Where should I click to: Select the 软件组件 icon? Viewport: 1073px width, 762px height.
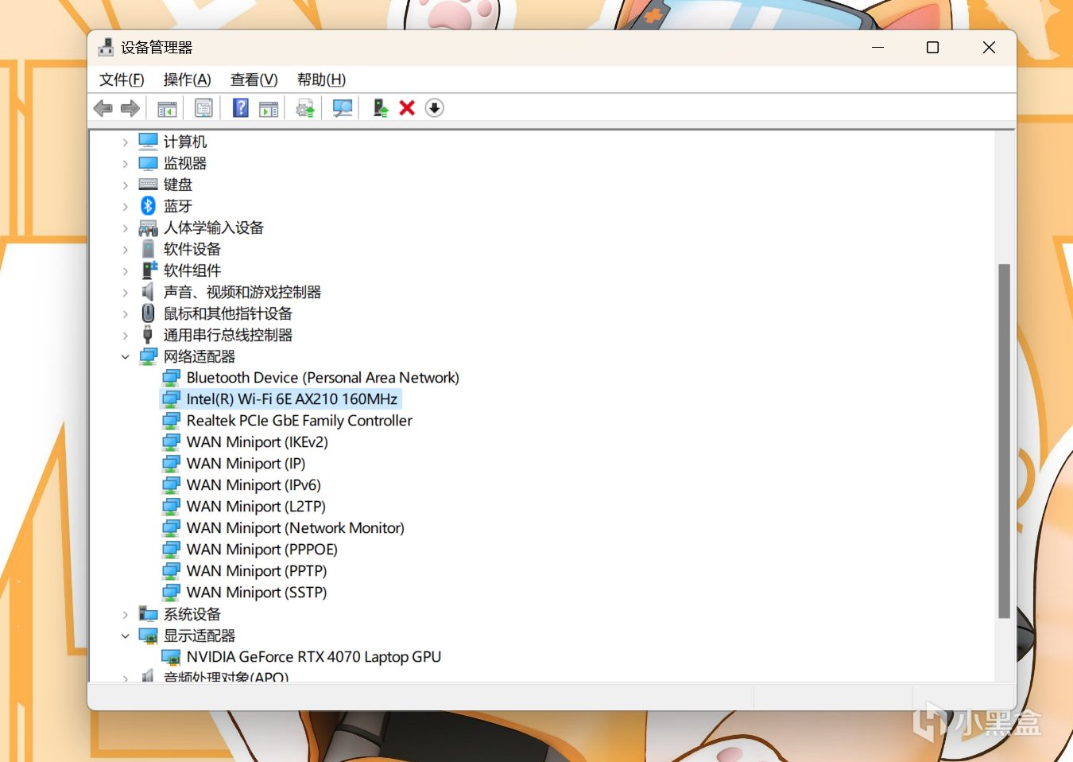coord(149,270)
